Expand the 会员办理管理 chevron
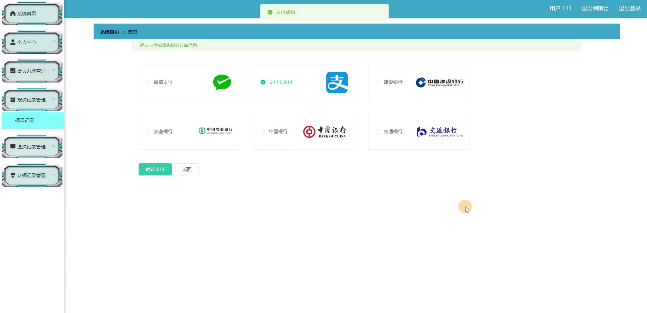Viewport: 647px width, 313px height. pyautogui.click(x=53, y=71)
